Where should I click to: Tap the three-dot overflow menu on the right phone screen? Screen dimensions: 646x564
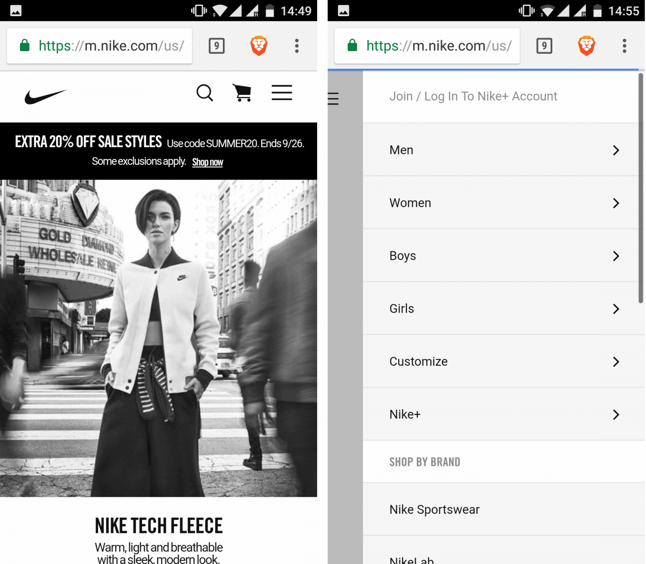(624, 46)
